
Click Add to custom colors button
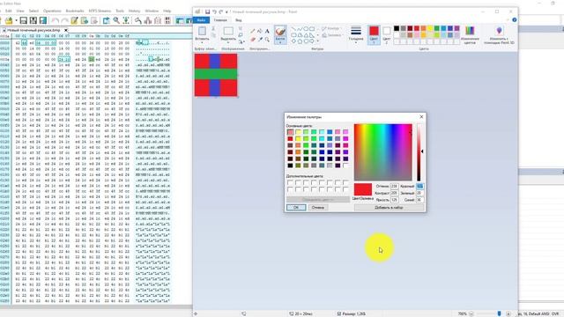click(x=389, y=208)
